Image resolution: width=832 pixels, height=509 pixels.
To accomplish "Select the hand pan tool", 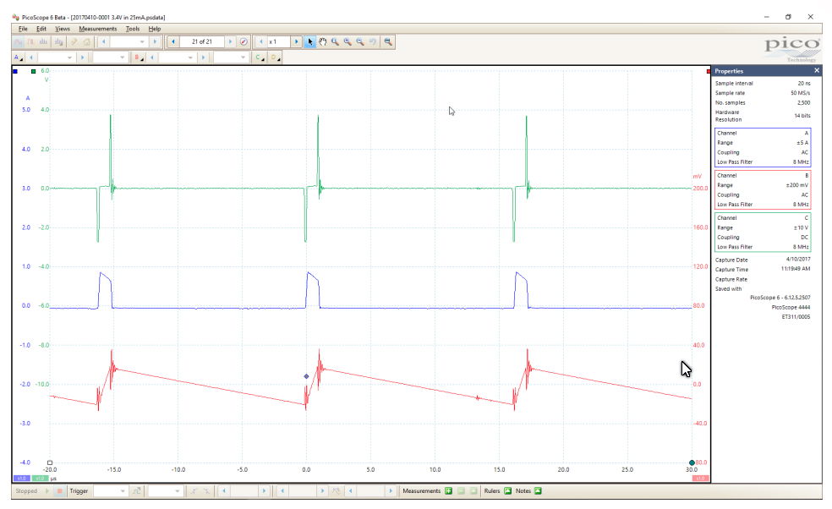I will (323, 42).
